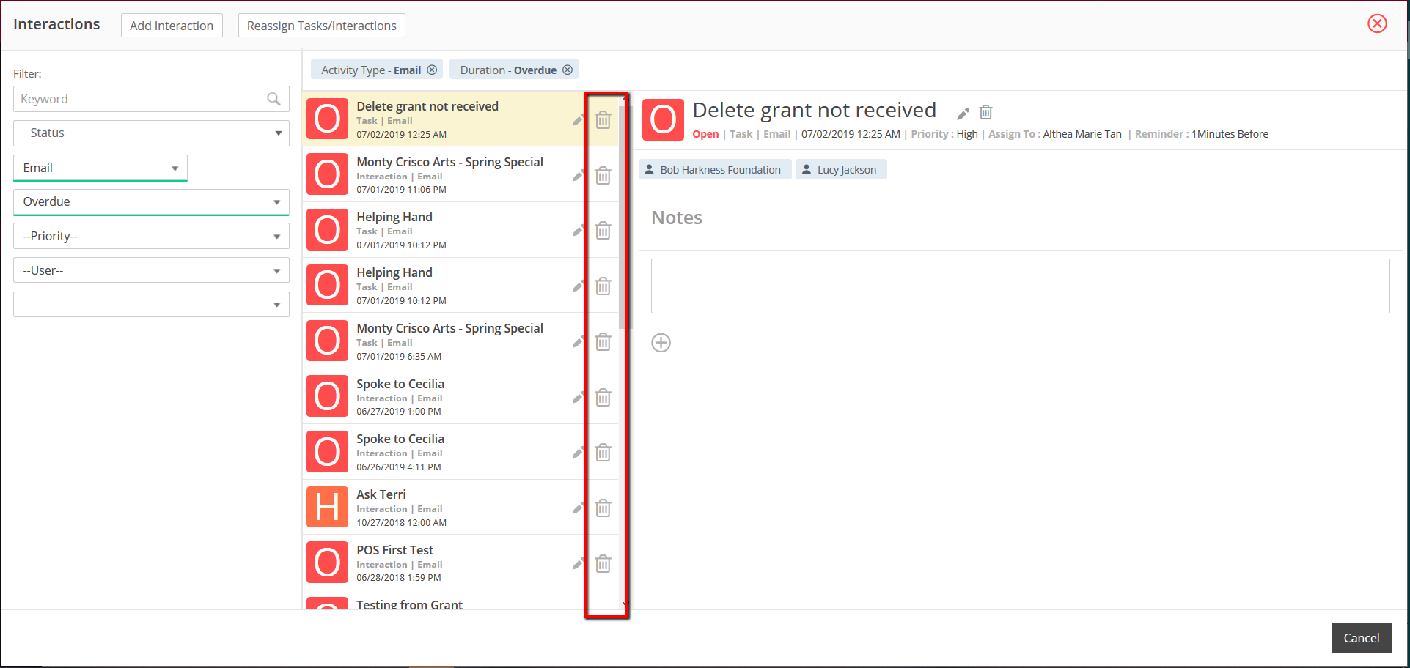Search by keyword using magnifier icon

pyautogui.click(x=273, y=99)
